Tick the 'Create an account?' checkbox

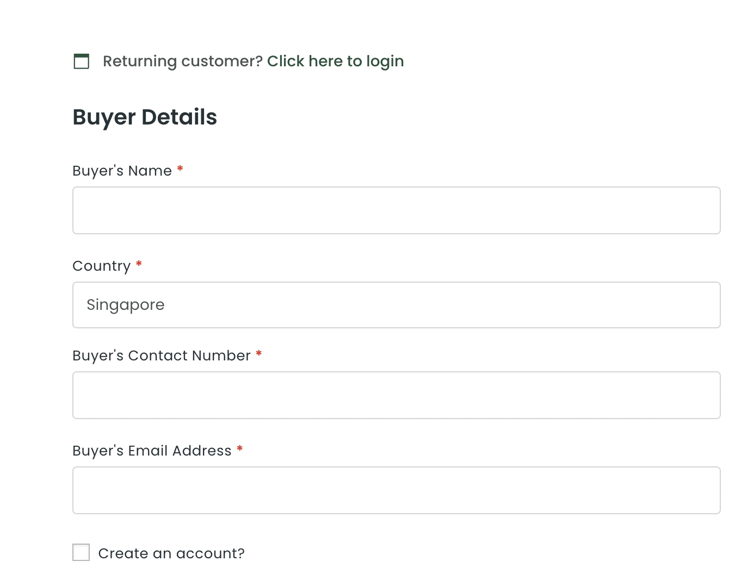click(81, 552)
